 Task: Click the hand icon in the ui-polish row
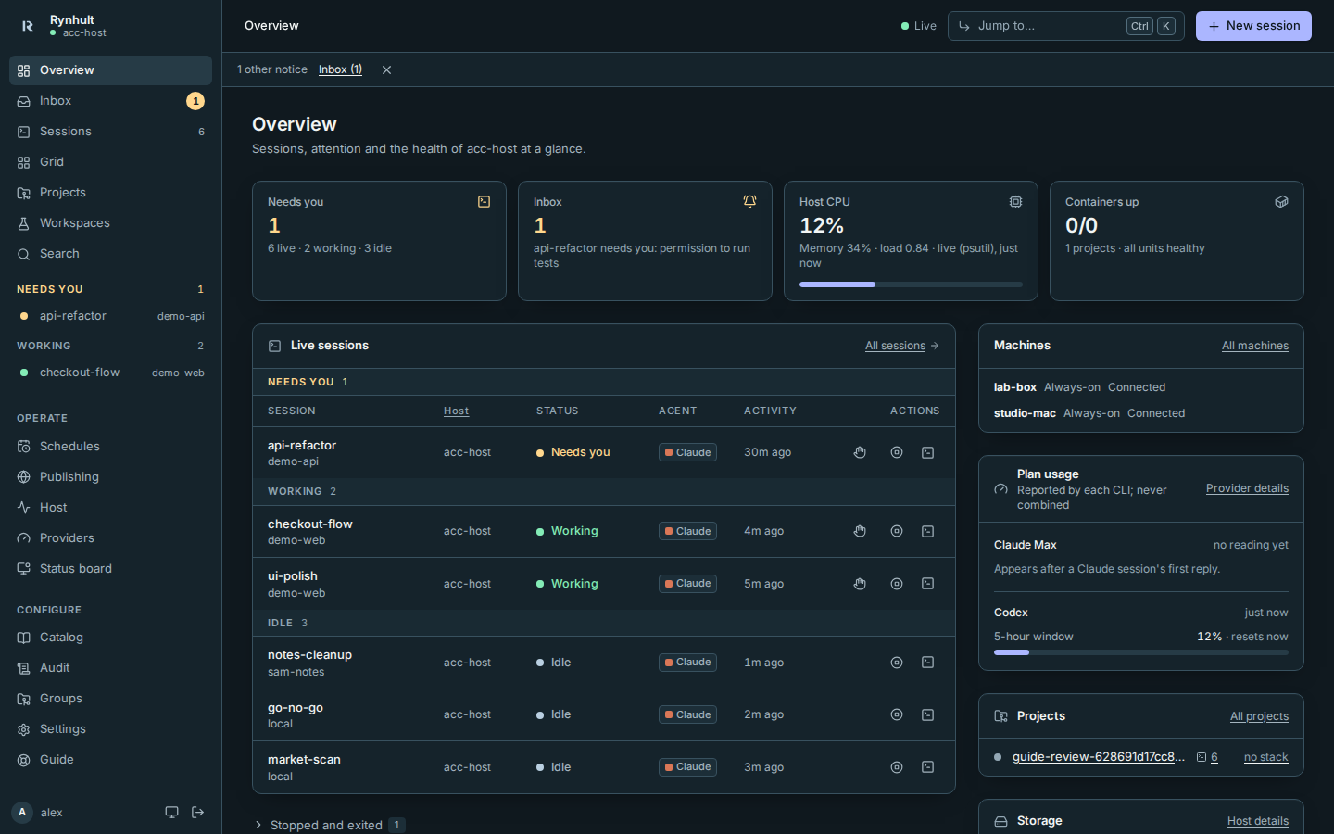(860, 584)
